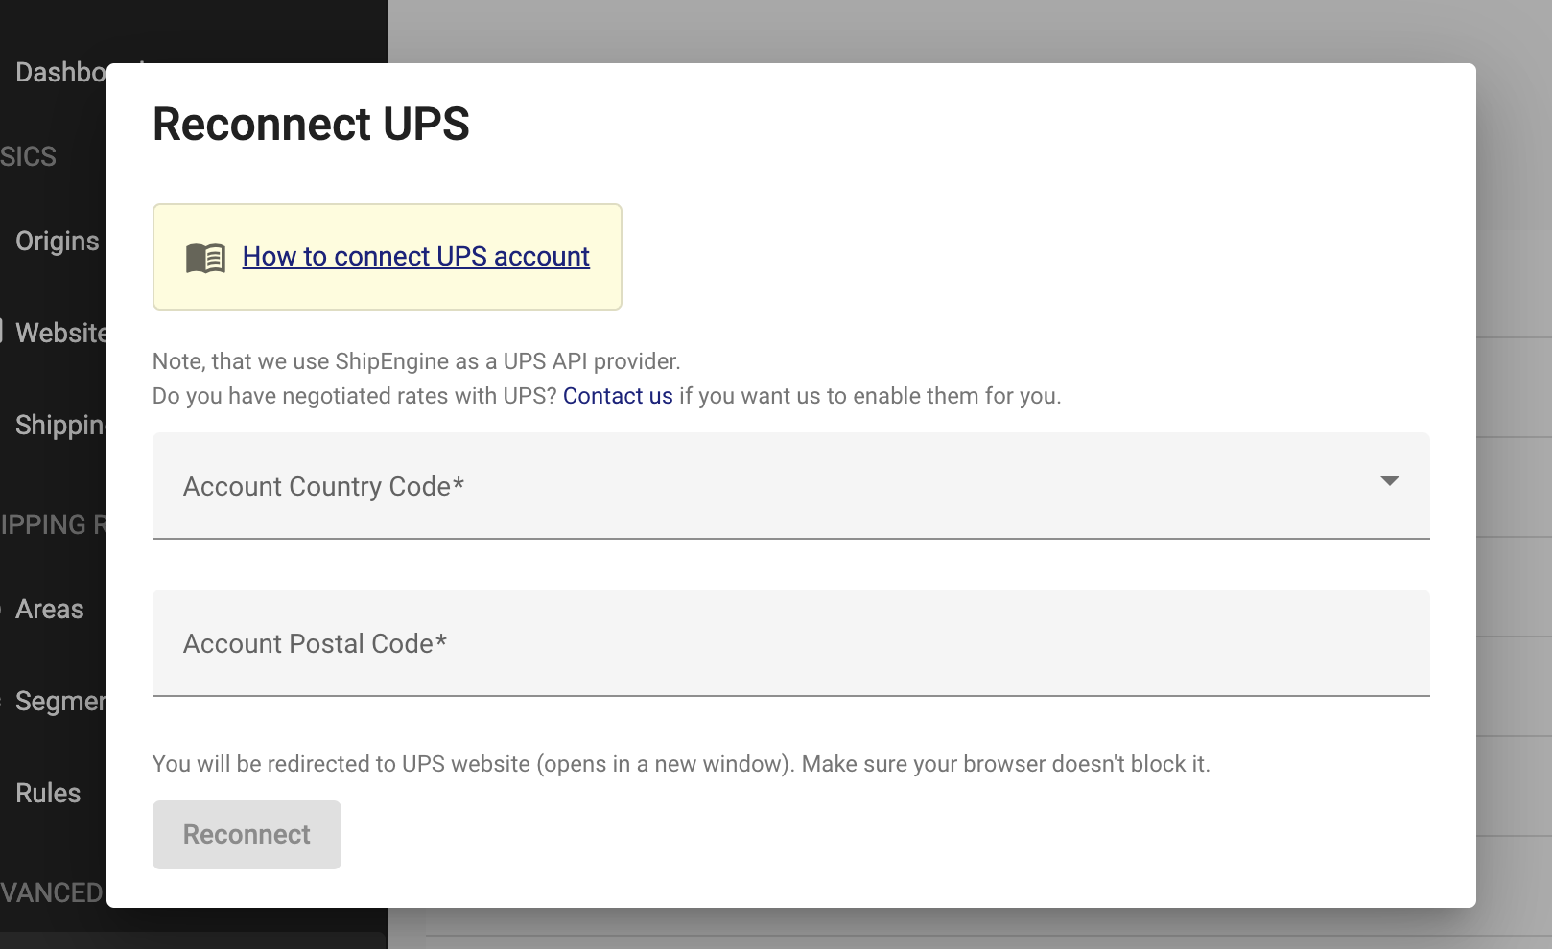Follow the Contact us link
The height and width of the screenshot is (949, 1552).
tap(618, 396)
